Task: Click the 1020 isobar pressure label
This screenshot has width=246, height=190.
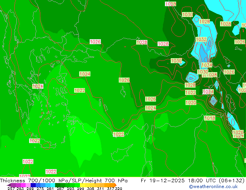Action: pyautogui.click(x=191, y=102)
